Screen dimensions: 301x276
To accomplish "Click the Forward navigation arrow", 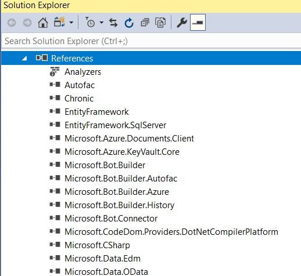I will 27,23.
